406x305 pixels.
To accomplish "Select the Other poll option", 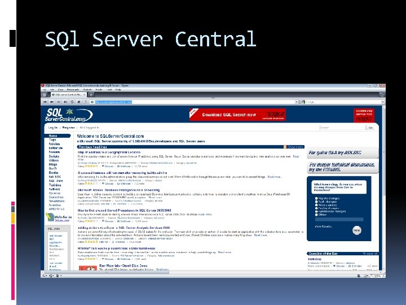I will click(316, 215).
